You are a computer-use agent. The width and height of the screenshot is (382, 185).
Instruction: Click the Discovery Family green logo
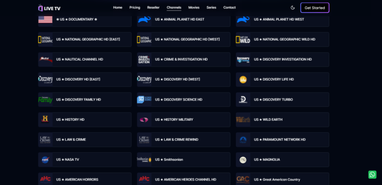(45, 99)
